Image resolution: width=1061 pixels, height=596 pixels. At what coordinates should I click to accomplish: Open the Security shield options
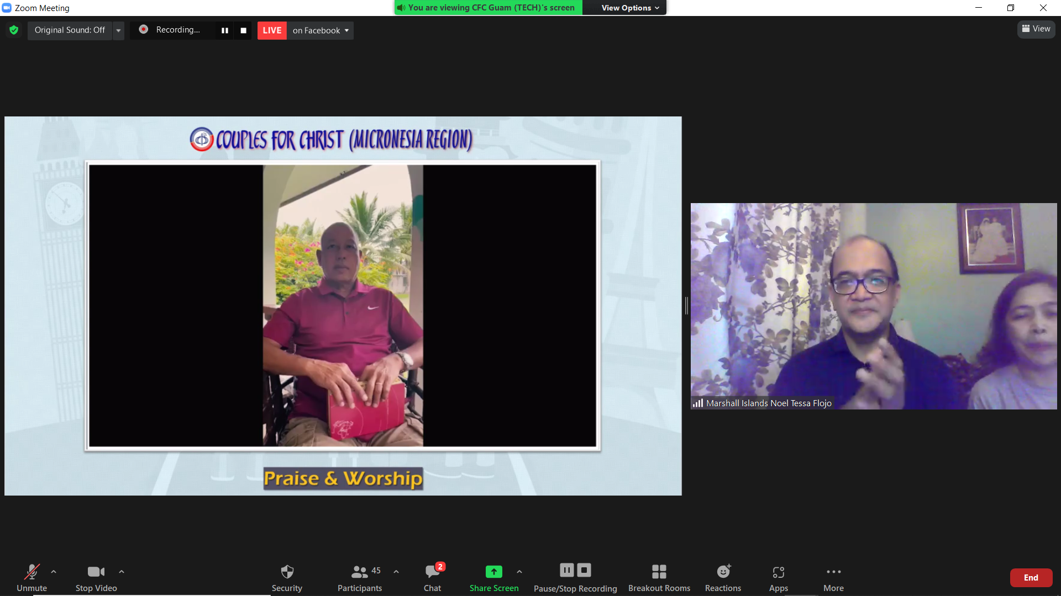tap(287, 577)
